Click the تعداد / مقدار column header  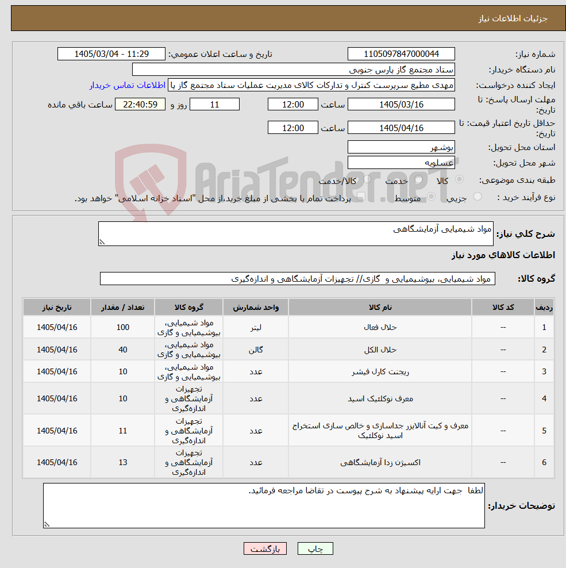click(123, 307)
